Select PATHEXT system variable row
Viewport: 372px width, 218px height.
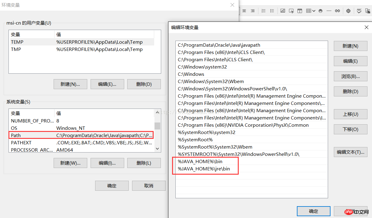coord(81,143)
